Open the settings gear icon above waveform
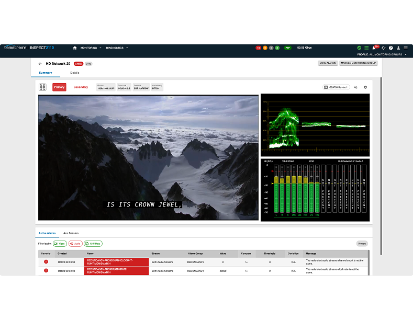 (365, 87)
